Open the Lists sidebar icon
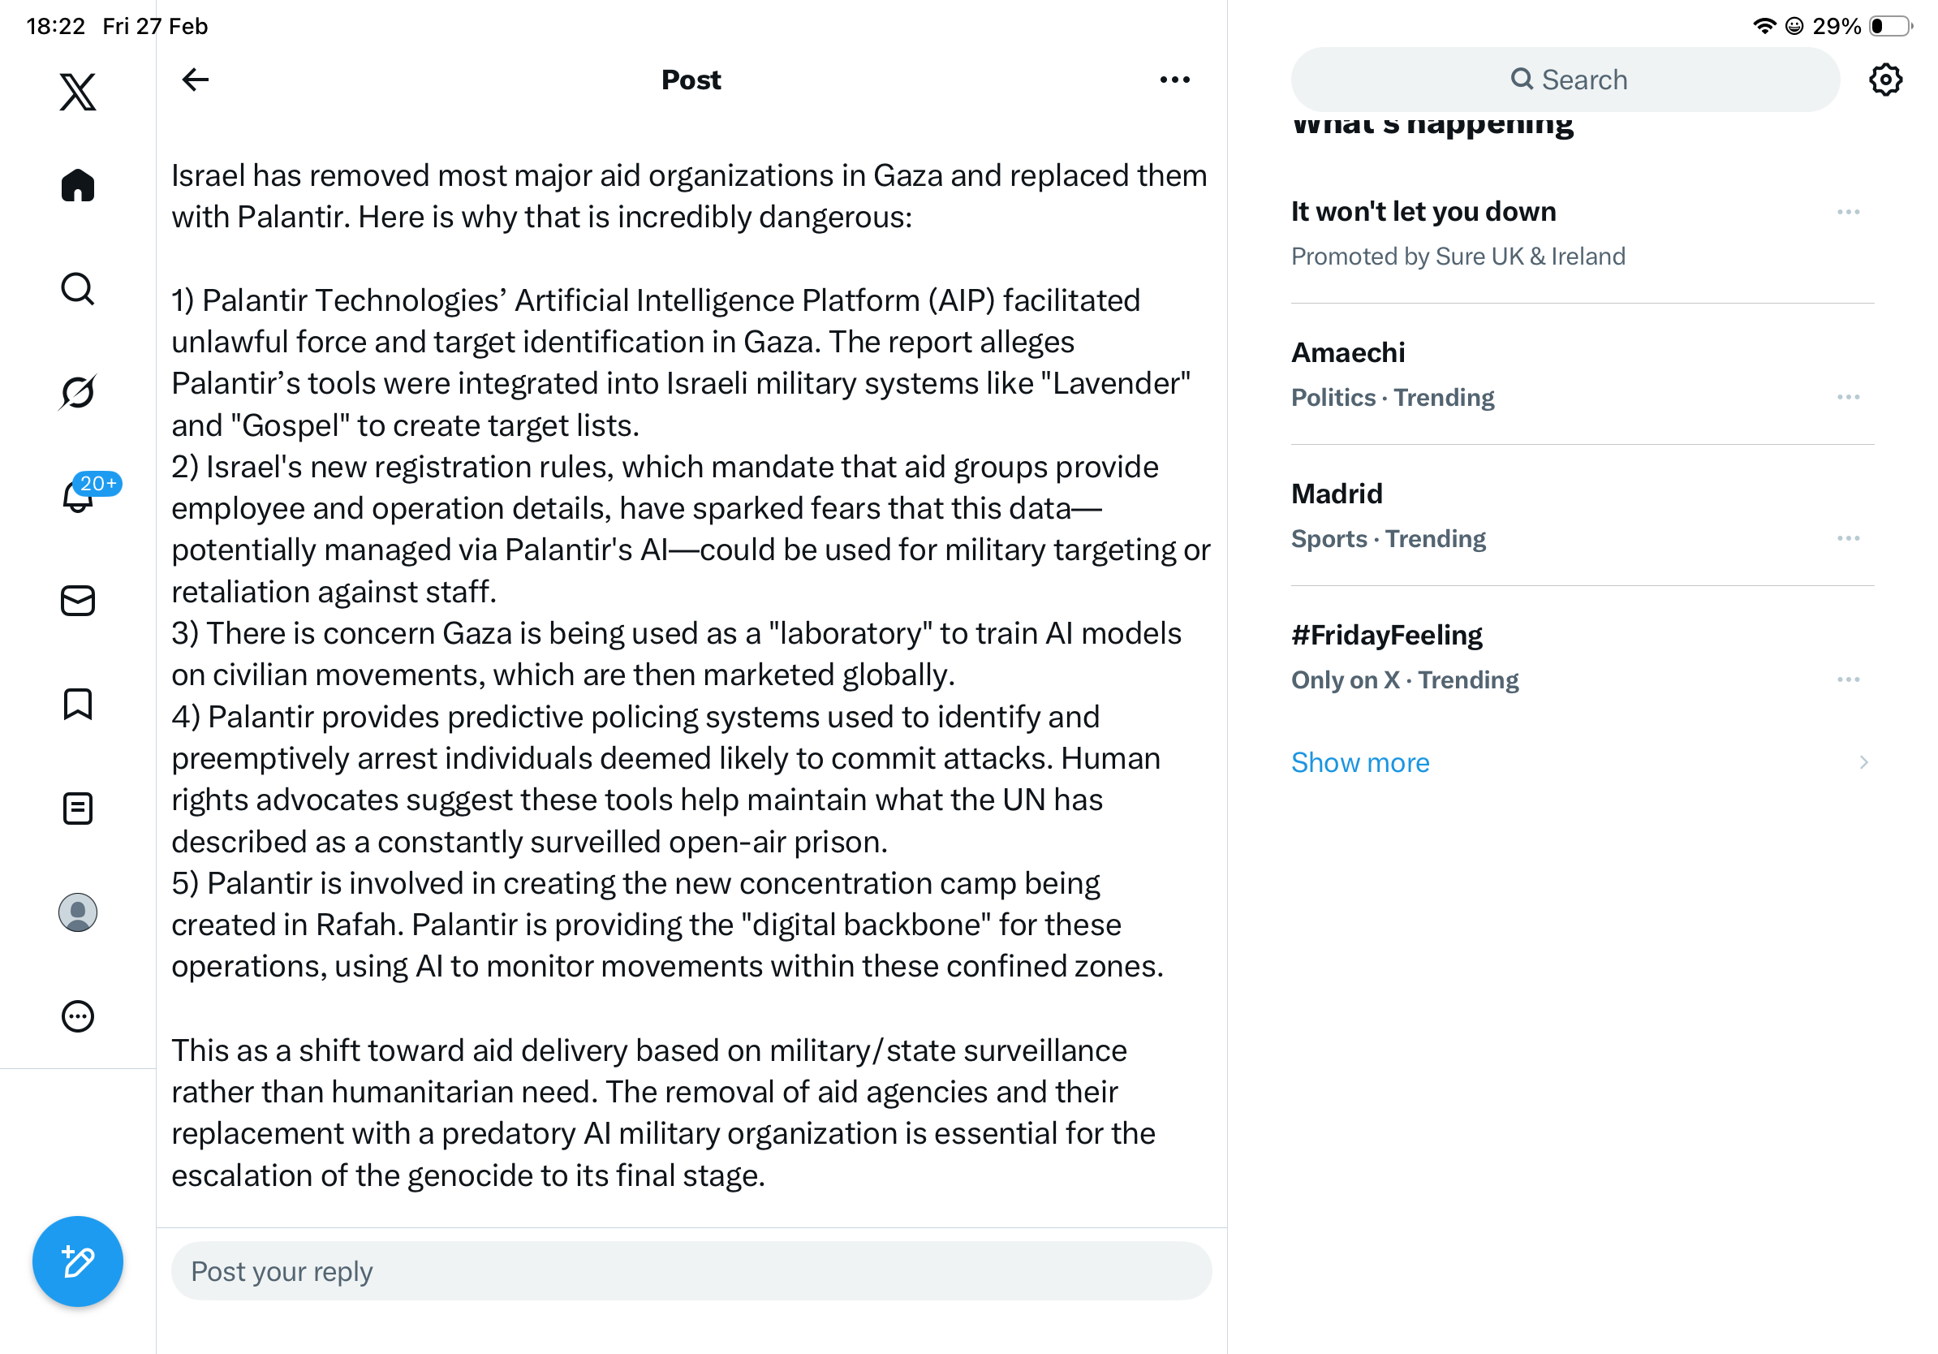Image resolution: width=1938 pixels, height=1354 pixels. click(78, 808)
